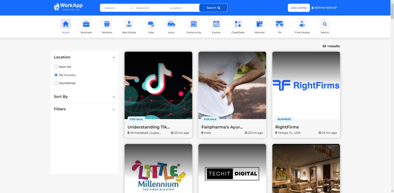Open the Real Estate category icon
The width and height of the screenshot is (394, 193).
click(129, 24)
